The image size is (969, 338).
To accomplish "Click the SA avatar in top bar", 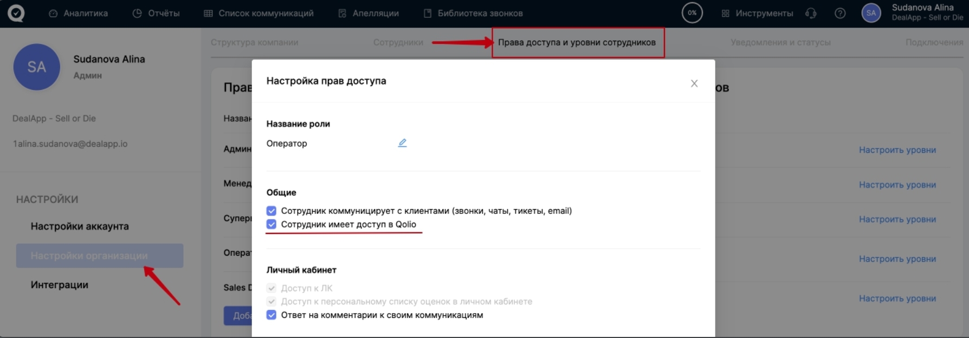I will point(871,13).
